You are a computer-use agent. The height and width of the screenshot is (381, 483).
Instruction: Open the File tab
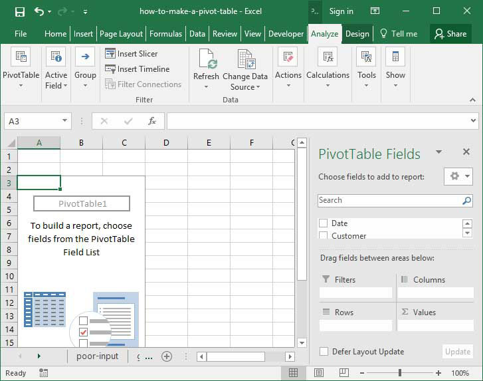point(21,34)
